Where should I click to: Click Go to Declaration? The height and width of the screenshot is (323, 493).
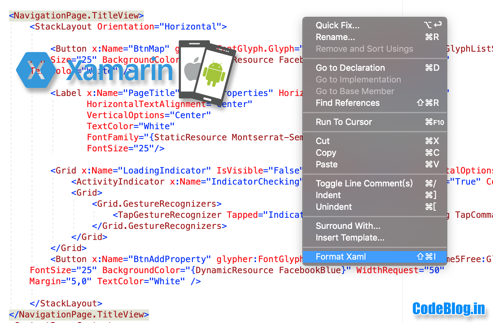351,68
